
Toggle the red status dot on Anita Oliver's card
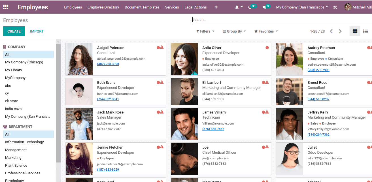(267, 48)
